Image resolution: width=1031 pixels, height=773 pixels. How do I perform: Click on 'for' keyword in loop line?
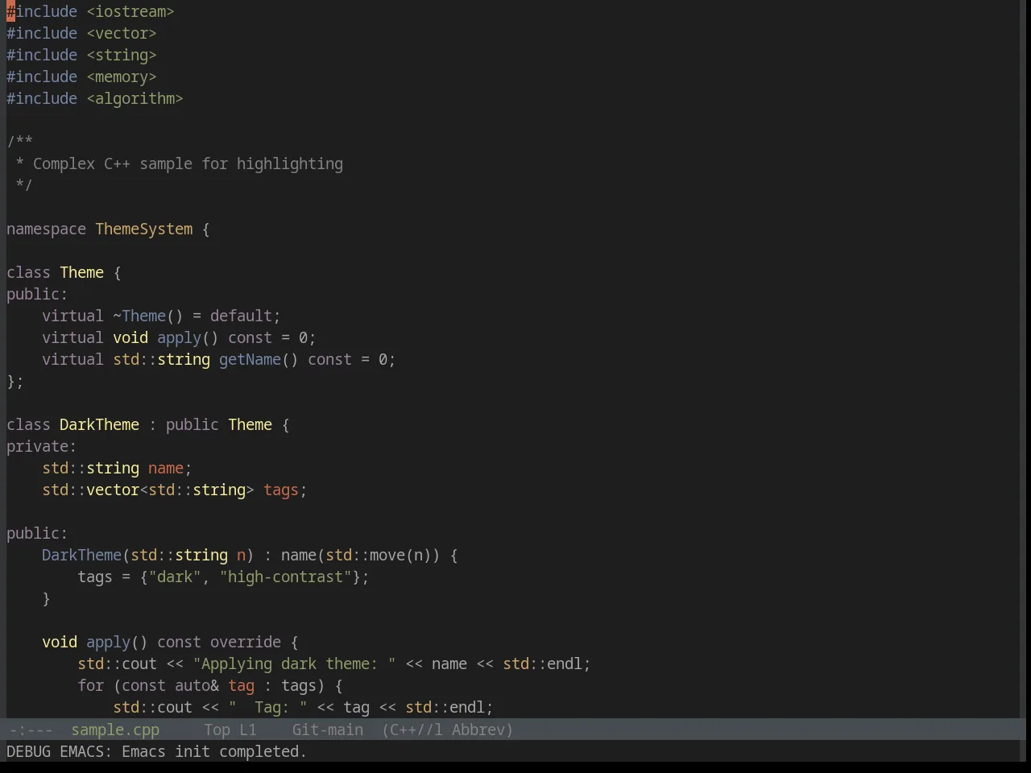91,686
